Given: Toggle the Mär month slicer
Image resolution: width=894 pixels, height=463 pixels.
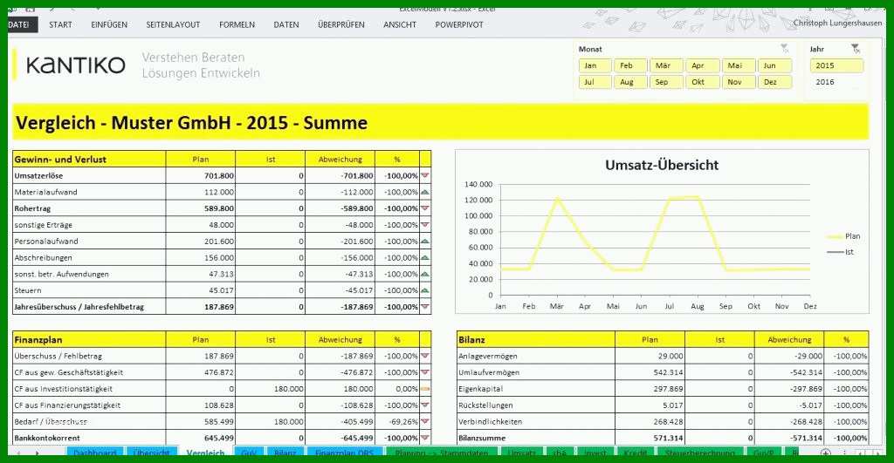Looking at the screenshot, I should coord(666,65).
